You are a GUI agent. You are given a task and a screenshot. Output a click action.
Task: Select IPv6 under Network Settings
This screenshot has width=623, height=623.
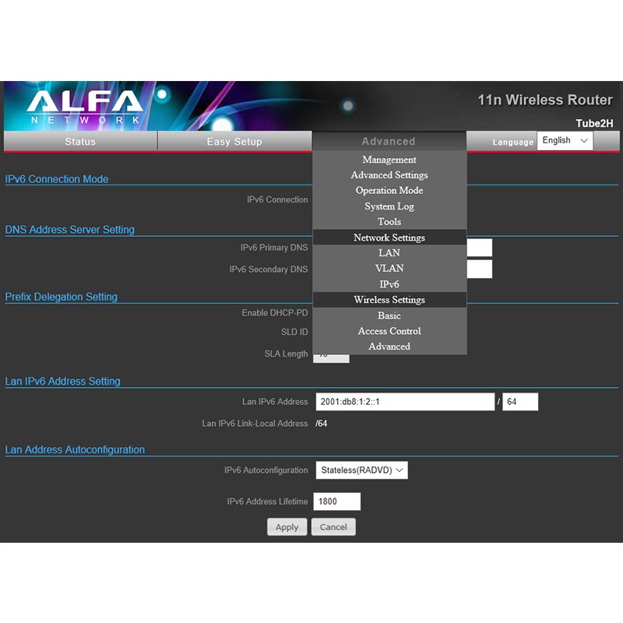(x=389, y=284)
